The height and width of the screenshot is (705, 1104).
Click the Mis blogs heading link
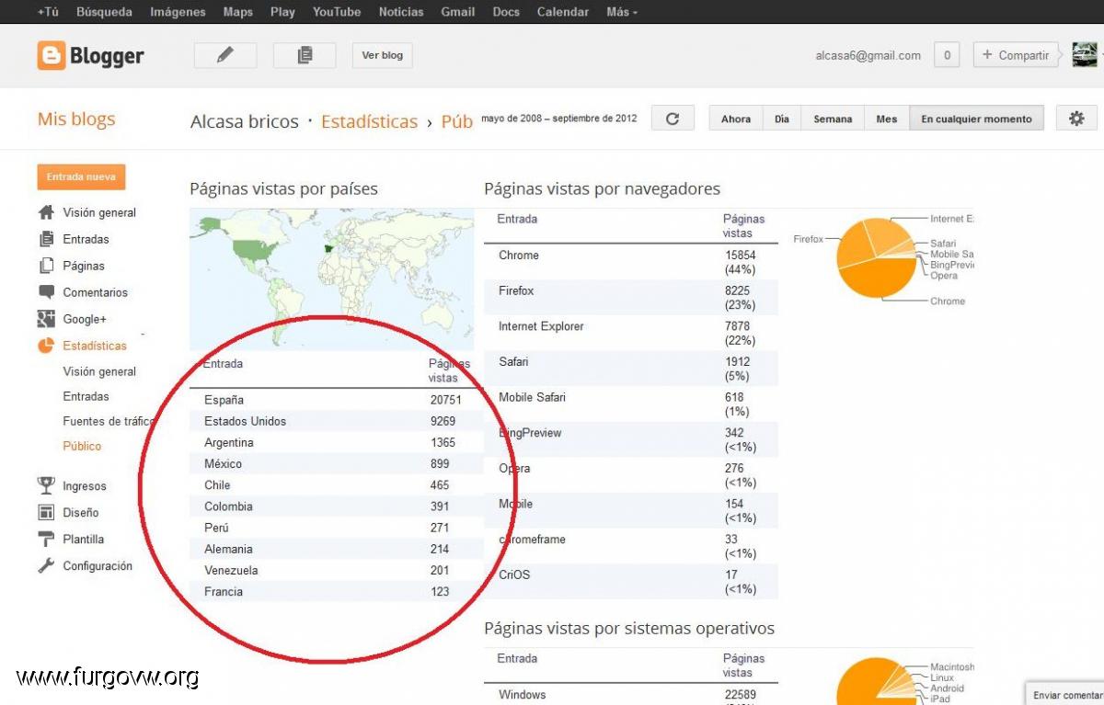point(76,119)
